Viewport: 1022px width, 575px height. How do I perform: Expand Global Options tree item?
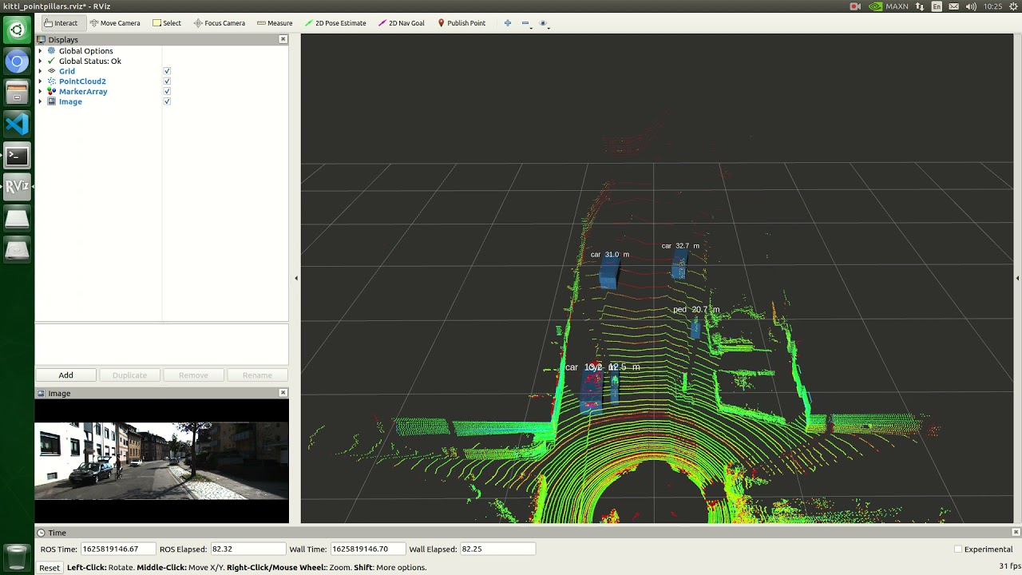point(41,51)
